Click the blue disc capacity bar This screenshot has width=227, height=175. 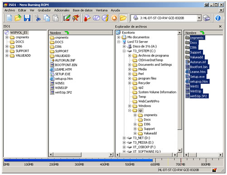[78, 160]
